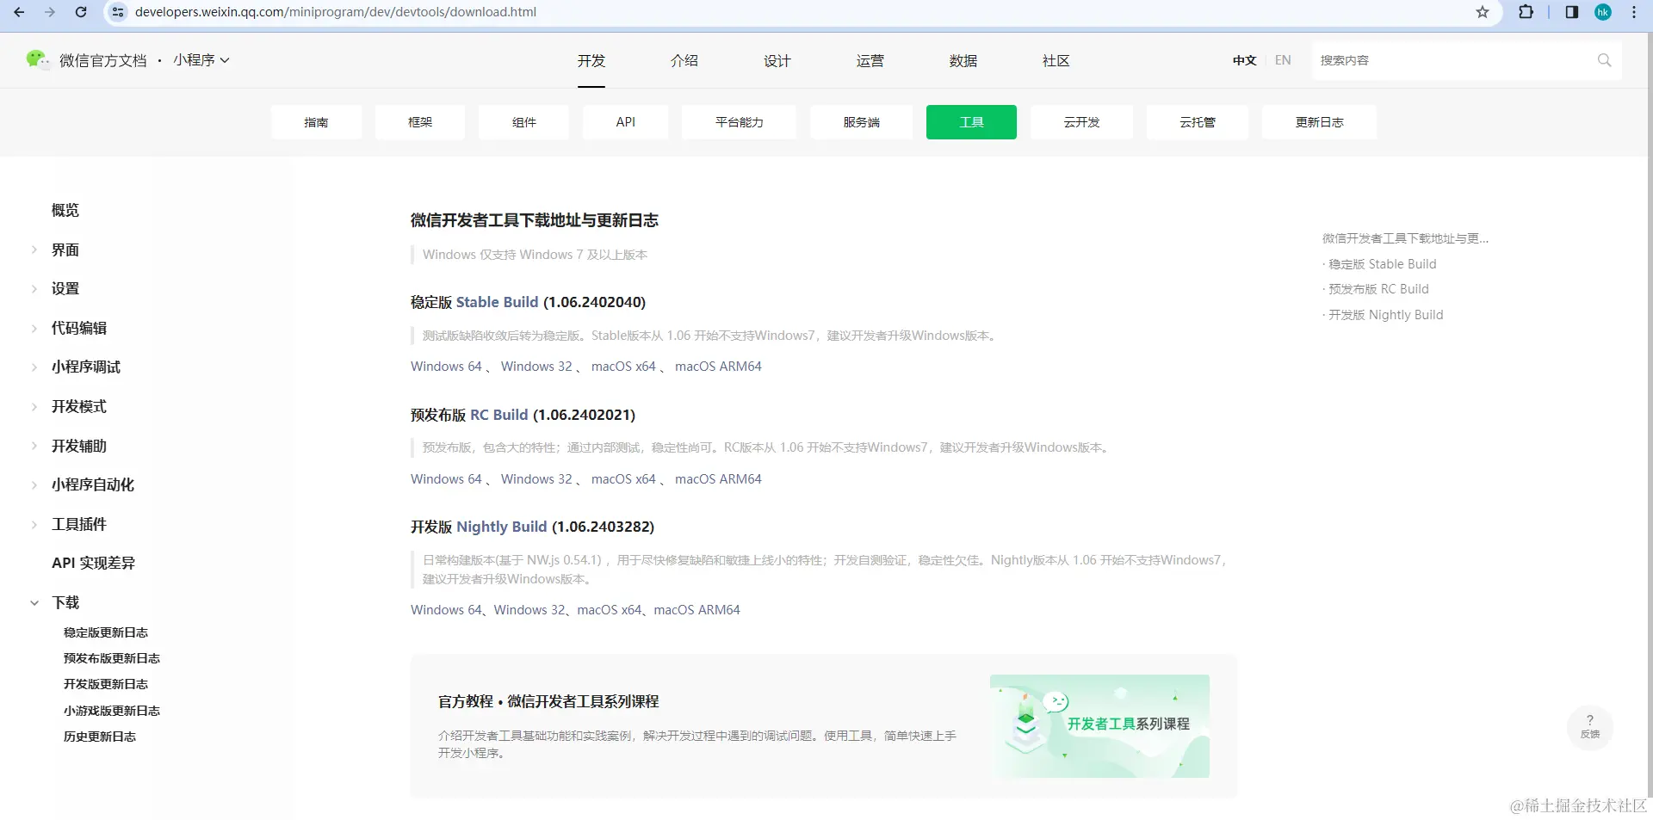Click the WeChat logo icon

(x=37, y=59)
